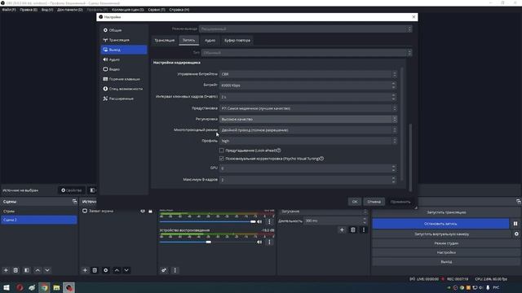Open the Profile (Профиль) high dropdown
This screenshot has height=293, width=522.
[308, 141]
